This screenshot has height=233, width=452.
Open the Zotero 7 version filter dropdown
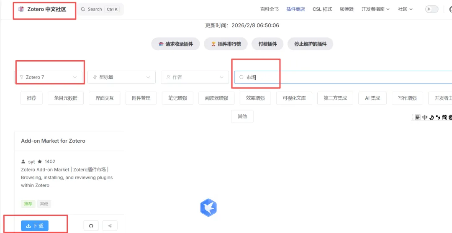coord(49,77)
